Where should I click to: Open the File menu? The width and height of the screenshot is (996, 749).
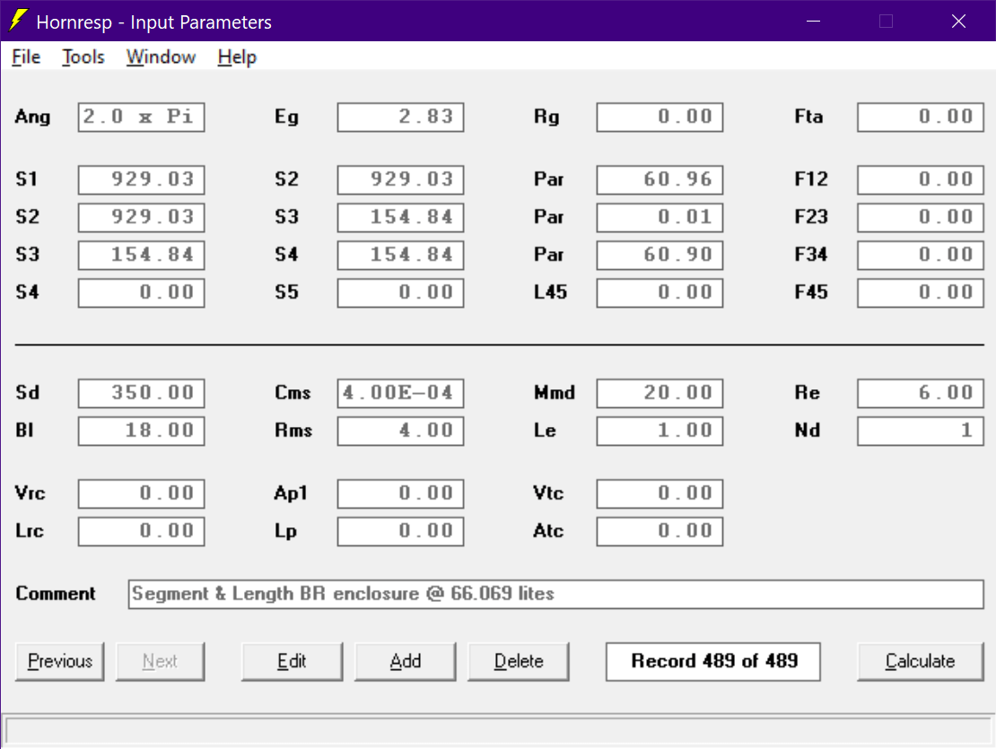pyautogui.click(x=26, y=57)
